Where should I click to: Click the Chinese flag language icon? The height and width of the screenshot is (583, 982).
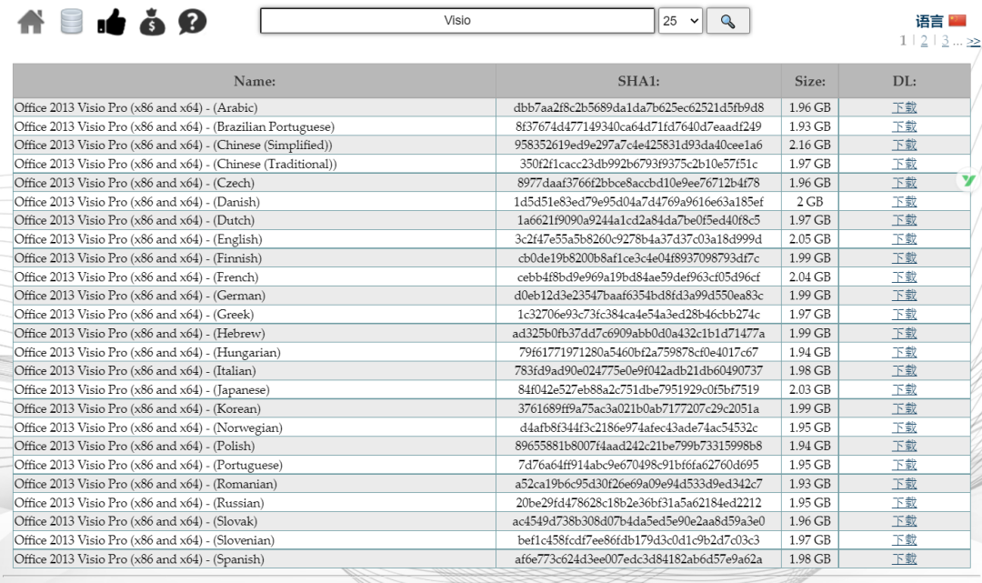(957, 21)
